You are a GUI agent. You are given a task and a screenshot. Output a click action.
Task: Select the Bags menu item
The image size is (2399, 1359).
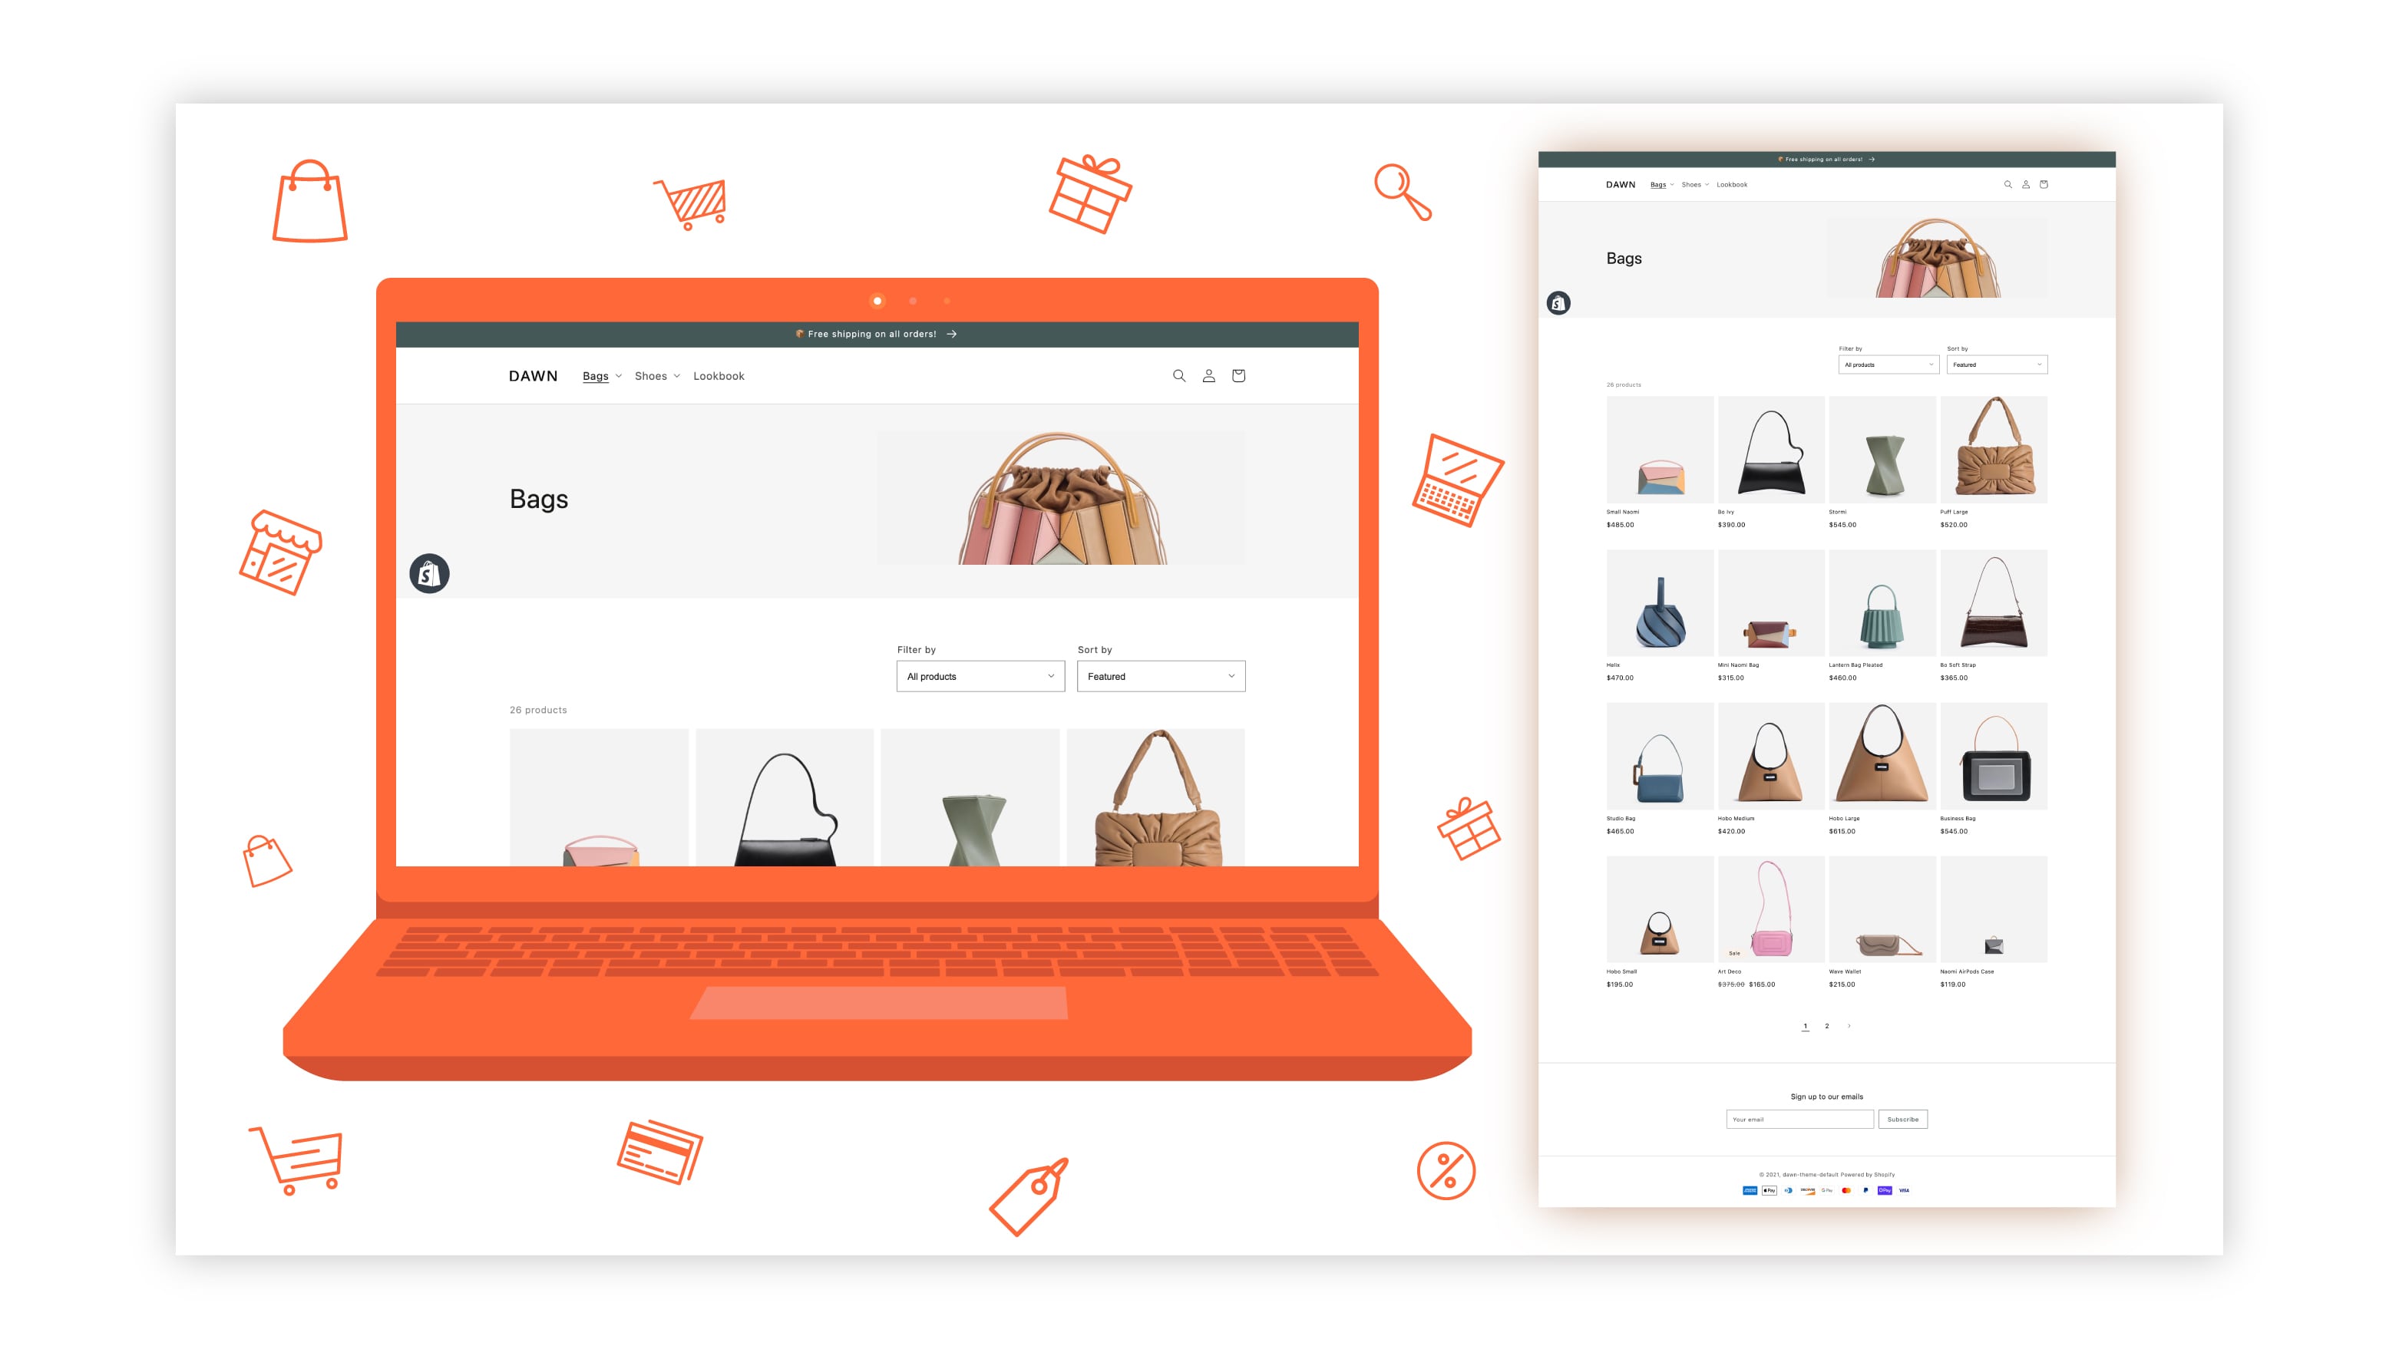click(x=595, y=375)
